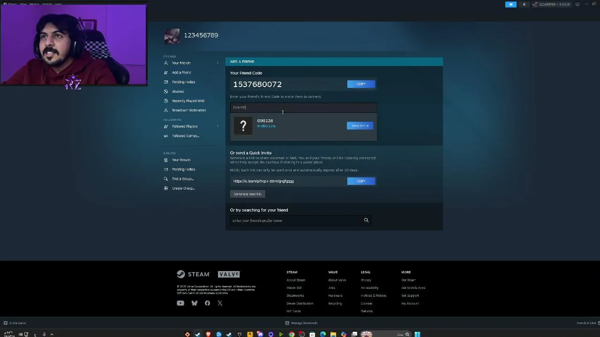
Task: Open Recycling footer link
Action: (x=335, y=303)
